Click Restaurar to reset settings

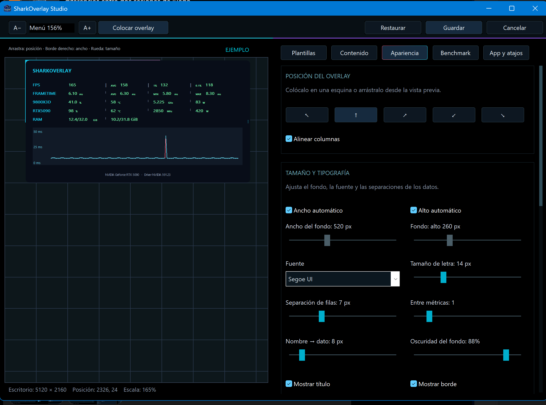(393, 28)
